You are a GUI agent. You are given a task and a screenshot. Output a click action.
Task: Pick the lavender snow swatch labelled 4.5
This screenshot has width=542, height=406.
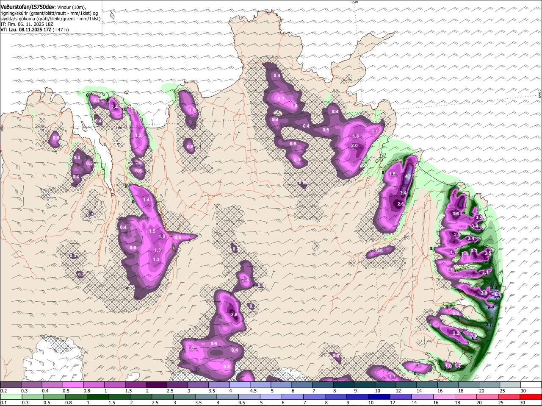point(261,385)
